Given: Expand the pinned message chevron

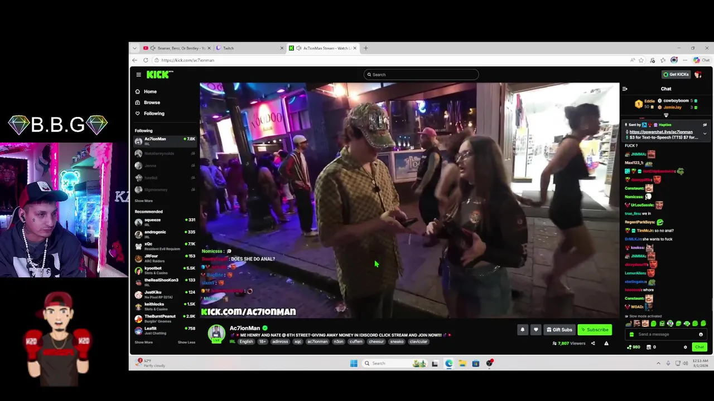Looking at the screenshot, I should pyautogui.click(x=705, y=134).
